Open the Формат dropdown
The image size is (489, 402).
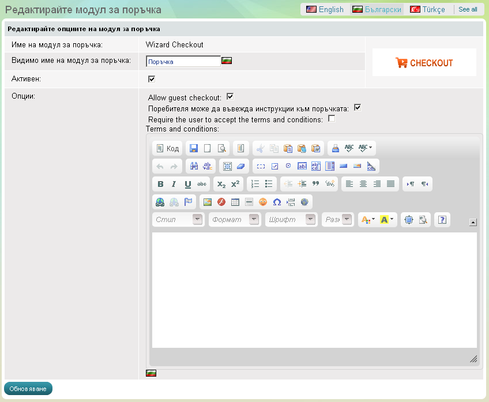pos(235,220)
